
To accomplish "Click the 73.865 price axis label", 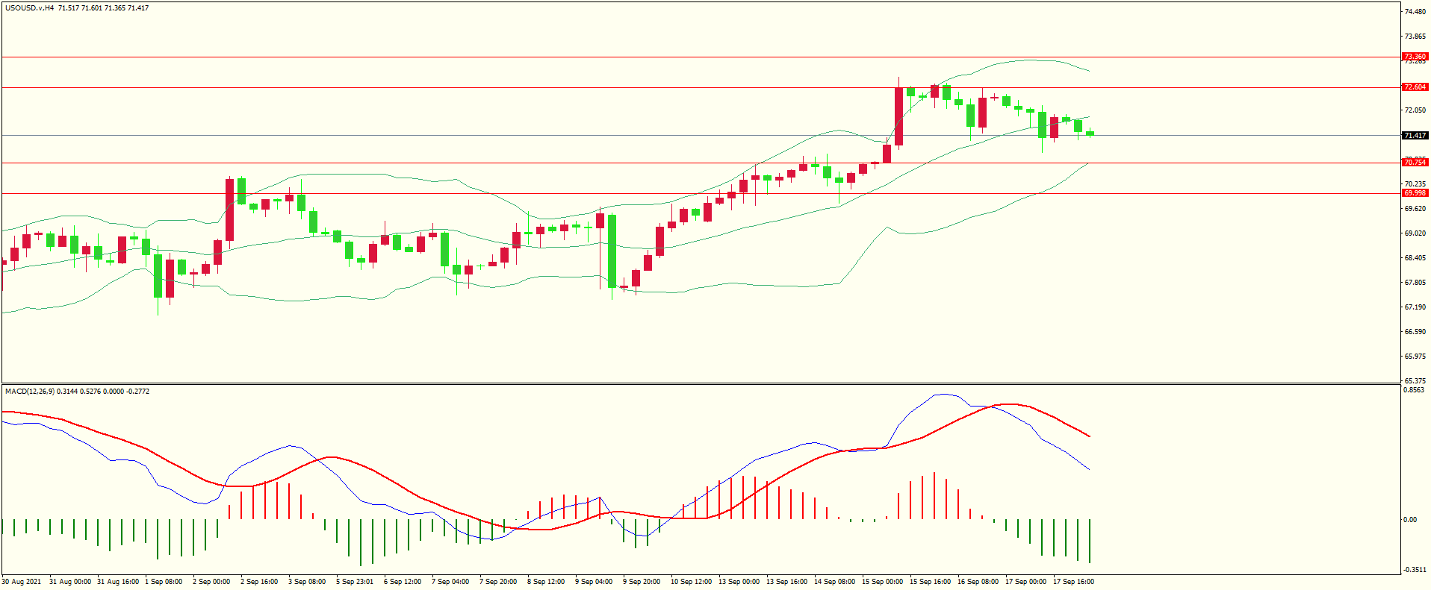I will click(1415, 37).
